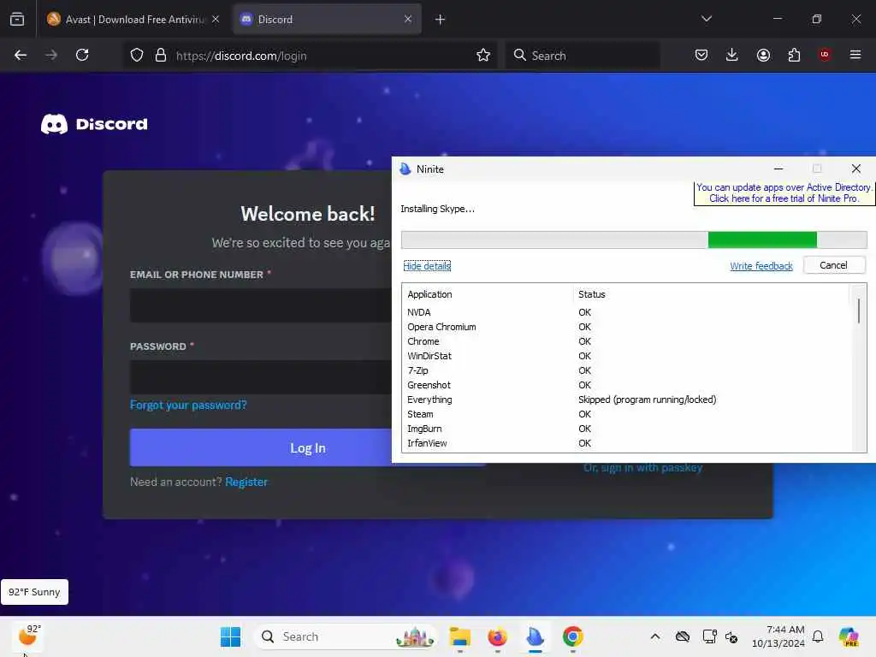876x657 pixels.
Task: Open the Firefox hamburger menu
Action: 855,55
